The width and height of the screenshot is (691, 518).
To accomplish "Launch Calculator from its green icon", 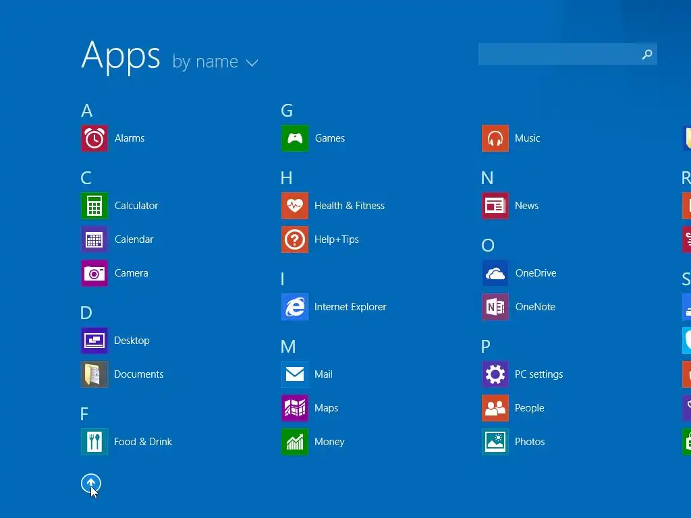I will (94, 206).
